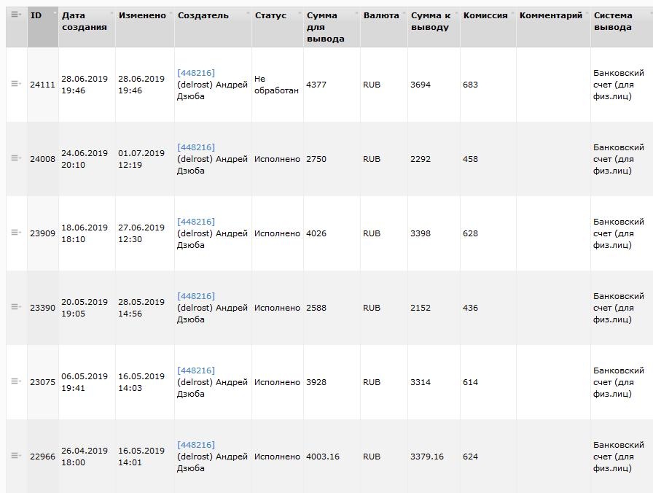Click the Система вывода column header
653x493 pixels.
pos(613,21)
